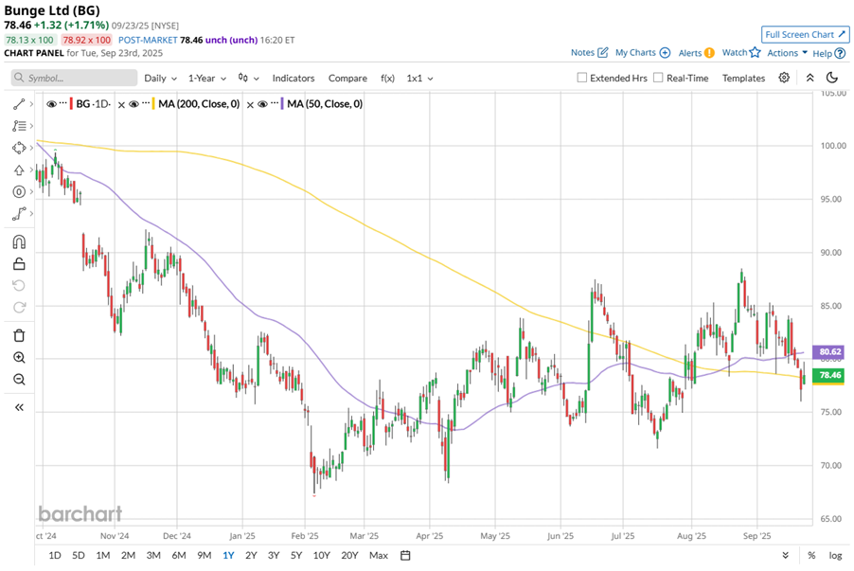The height and width of the screenshot is (571, 854).
Task: Type in the Symbol search field
Action: click(71, 79)
